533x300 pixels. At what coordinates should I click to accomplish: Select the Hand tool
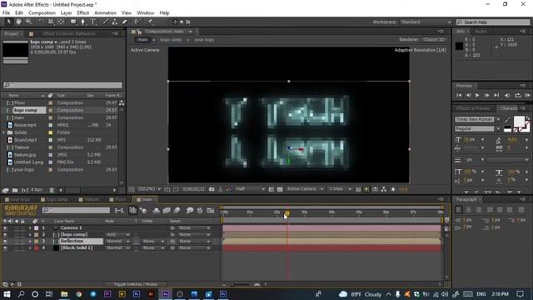pyautogui.click(x=18, y=22)
